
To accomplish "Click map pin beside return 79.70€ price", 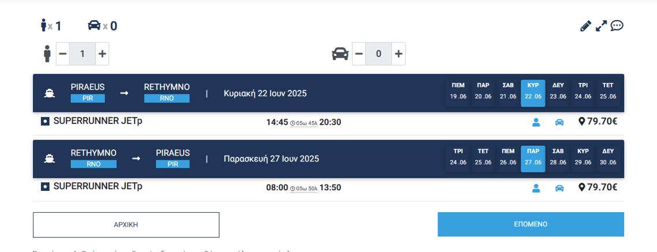I will [582, 187].
